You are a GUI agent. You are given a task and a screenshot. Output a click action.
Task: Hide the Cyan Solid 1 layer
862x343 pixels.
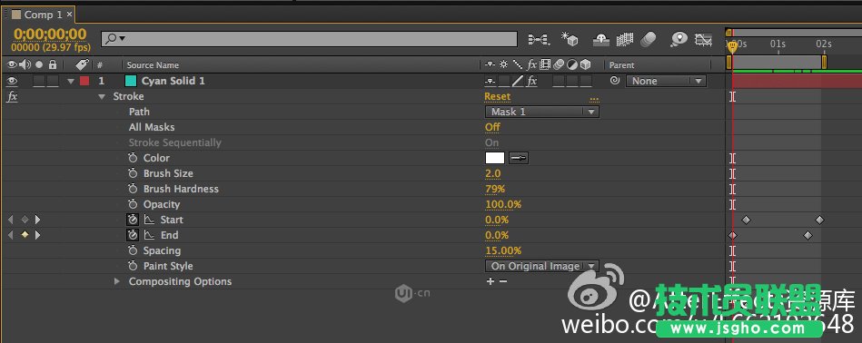(12, 82)
